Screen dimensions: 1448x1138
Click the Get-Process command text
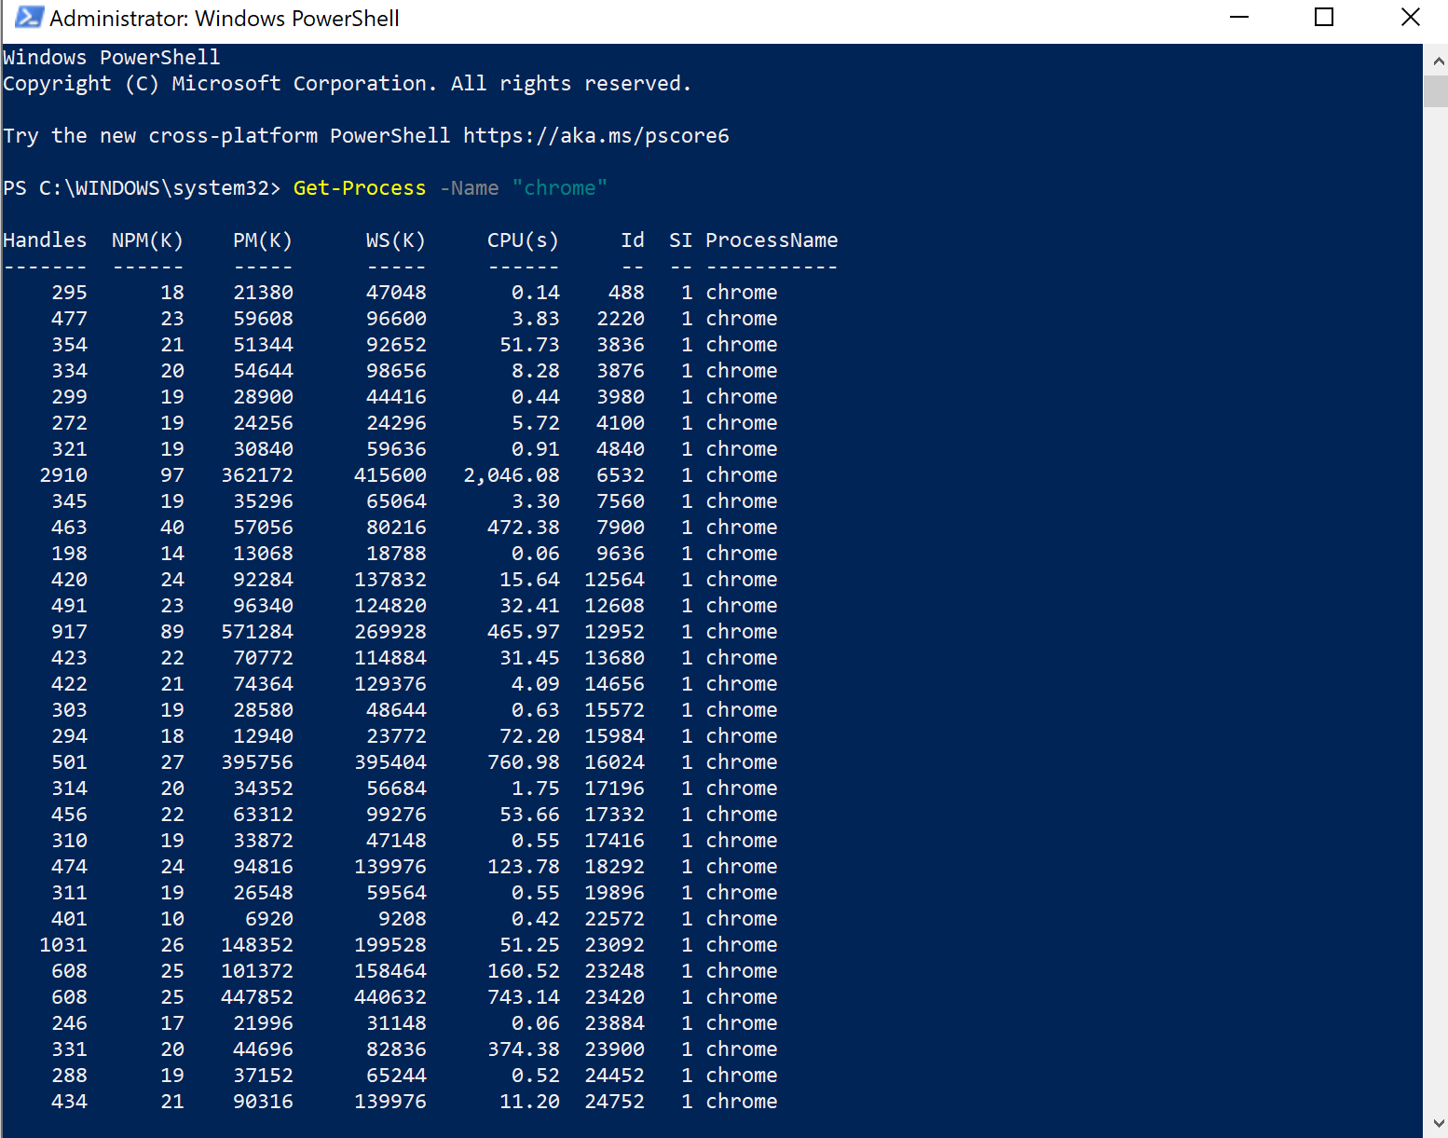click(x=359, y=188)
